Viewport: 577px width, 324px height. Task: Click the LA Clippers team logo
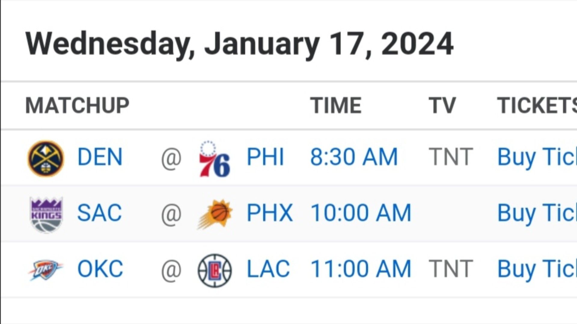pos(215,270)
